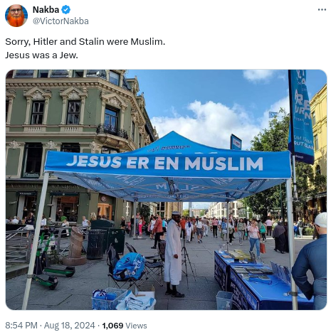This screenshot has width=331, height=332.
Task: Click the blue verified checkmark badge
Action: 66,10
